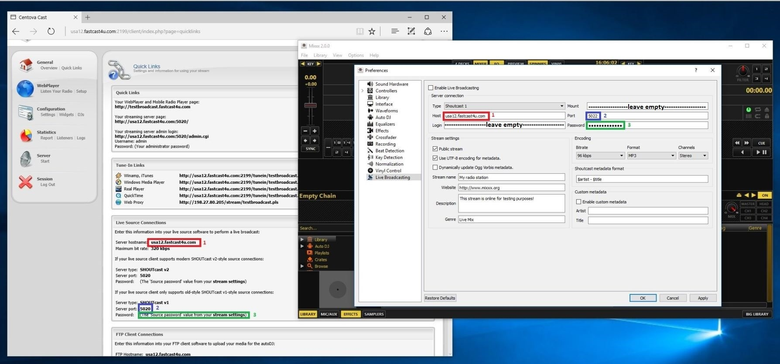Expand Browse node in Mixxx sidebar
The width and height of the screenshot is (780, 364).
pos(302,266)
